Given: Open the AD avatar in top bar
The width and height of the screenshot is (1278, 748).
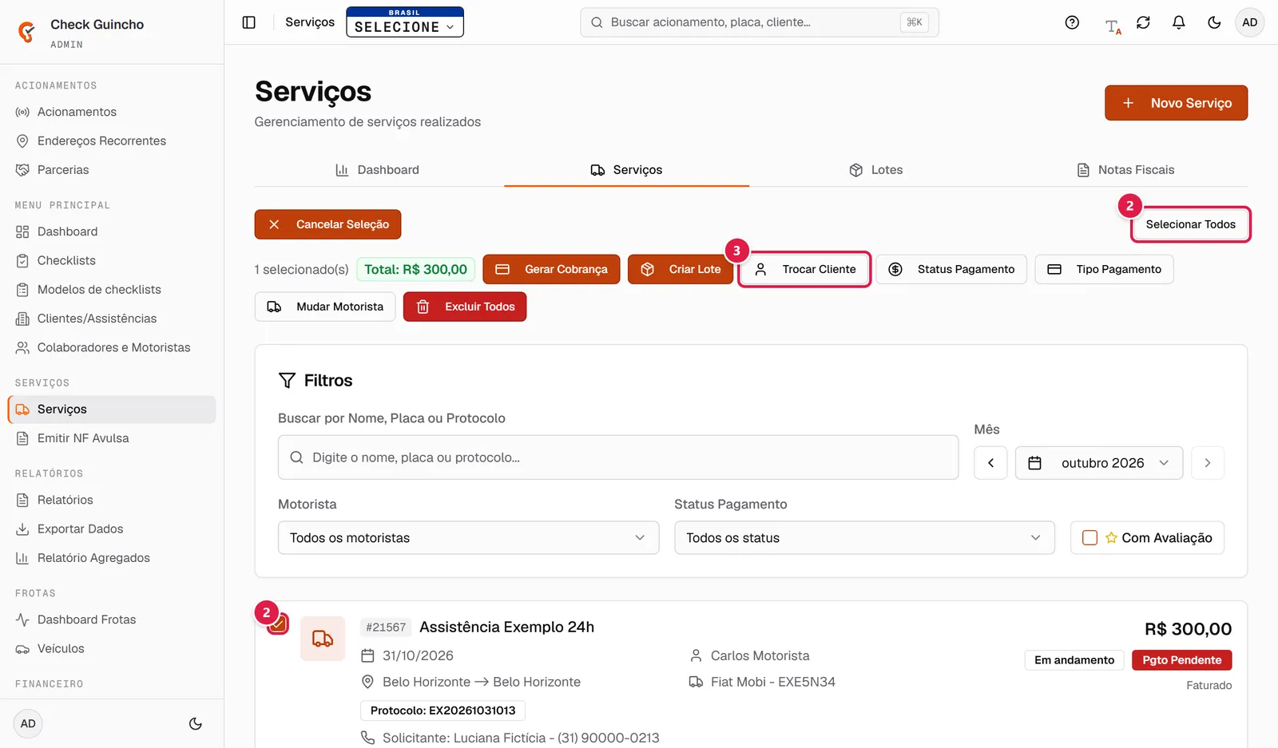Looking at the screenshot, I should (x=1249, y=22).
